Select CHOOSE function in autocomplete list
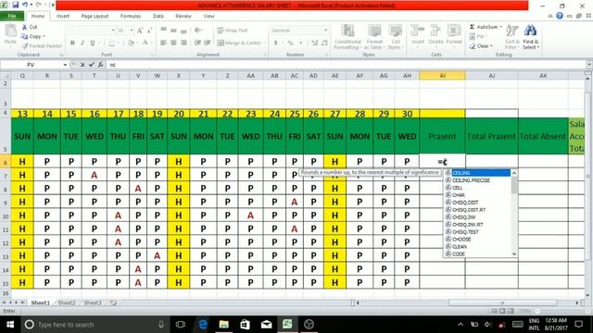This screenshot has width=593, height=333. [x=477, y=240]
